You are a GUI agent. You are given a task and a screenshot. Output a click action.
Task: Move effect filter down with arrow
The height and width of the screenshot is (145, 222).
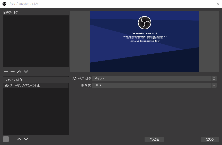[x=26, y=139]
